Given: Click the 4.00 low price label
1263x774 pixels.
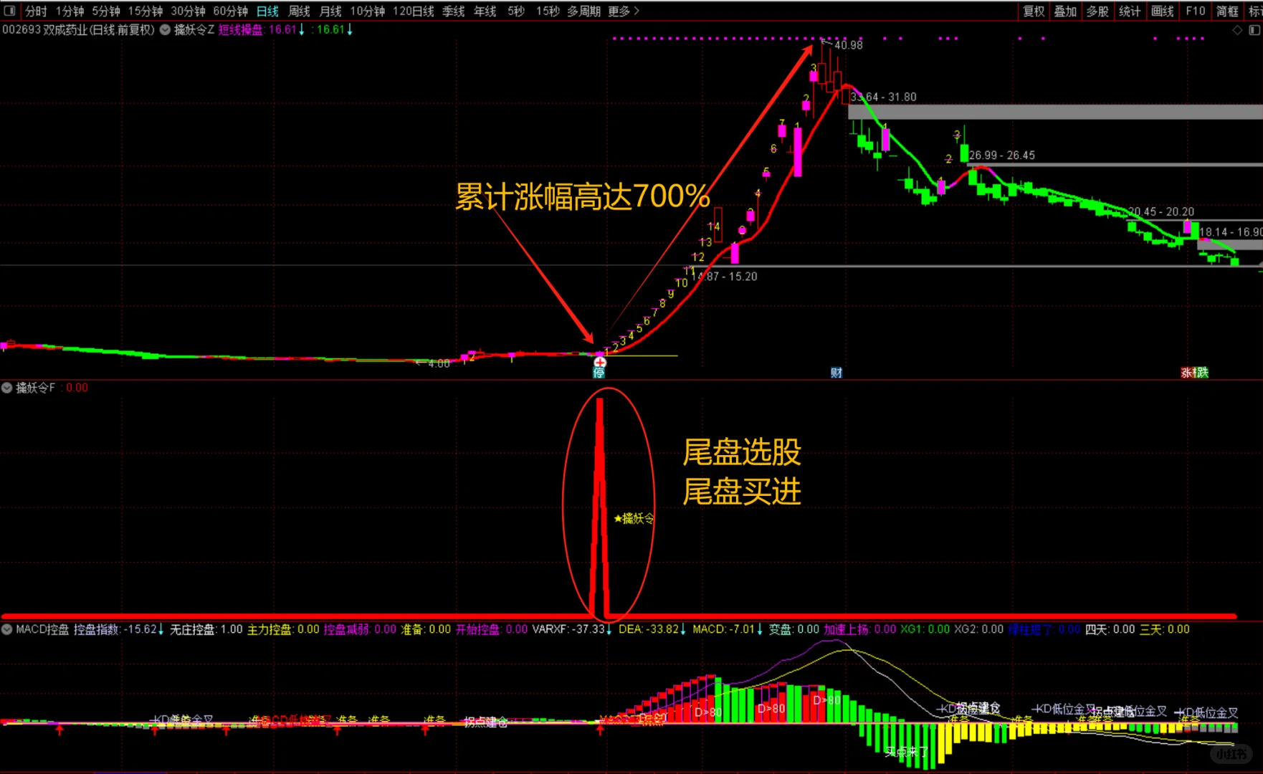Looking at the screenshot, I should 439,364.
